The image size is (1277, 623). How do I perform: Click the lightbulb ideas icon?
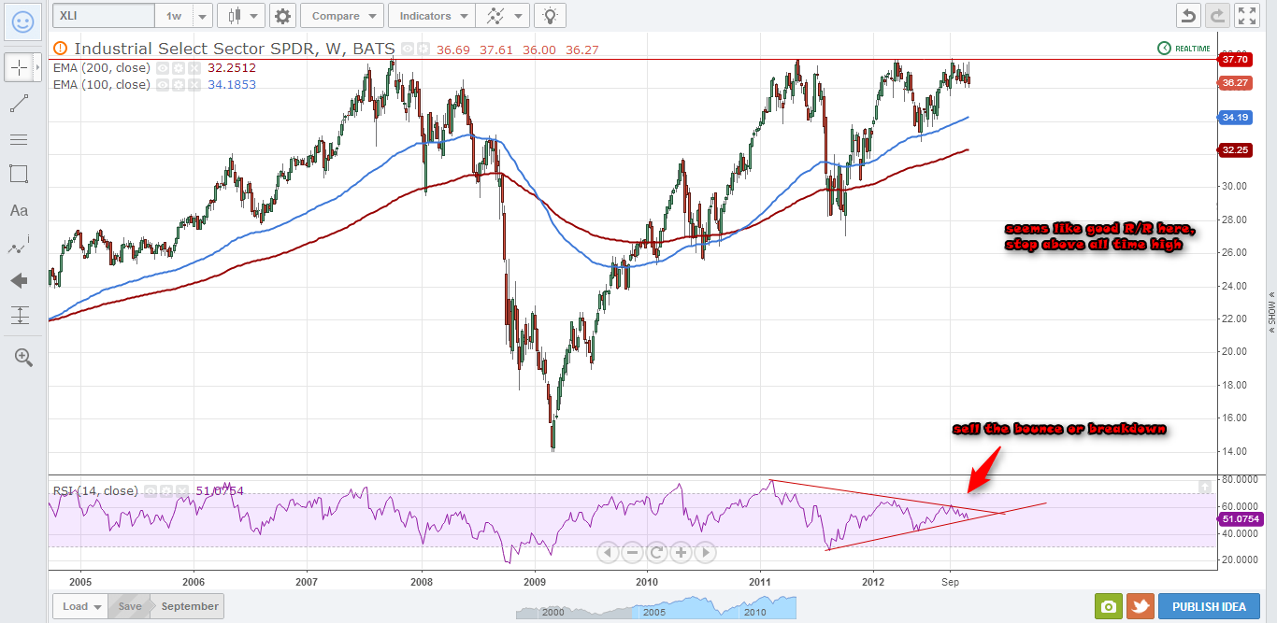coord(550,16)
